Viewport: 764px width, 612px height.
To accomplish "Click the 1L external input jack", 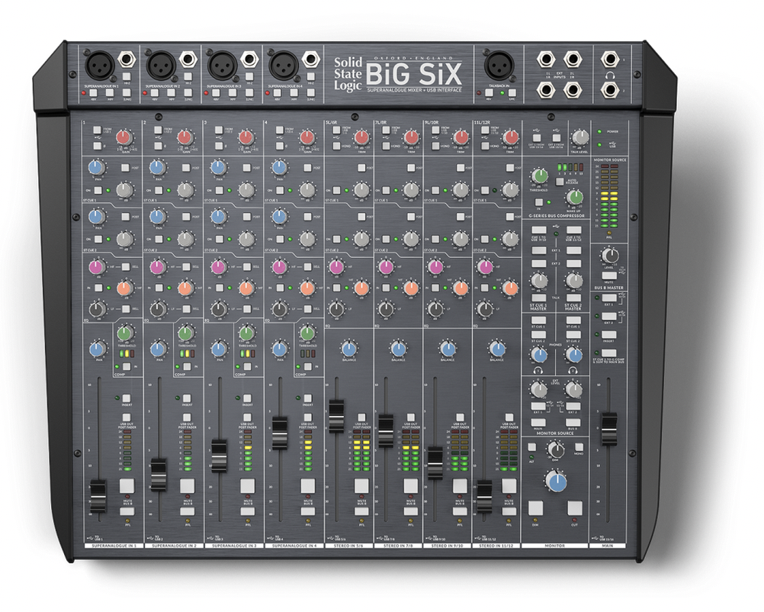I will click(x=546, y=60).
